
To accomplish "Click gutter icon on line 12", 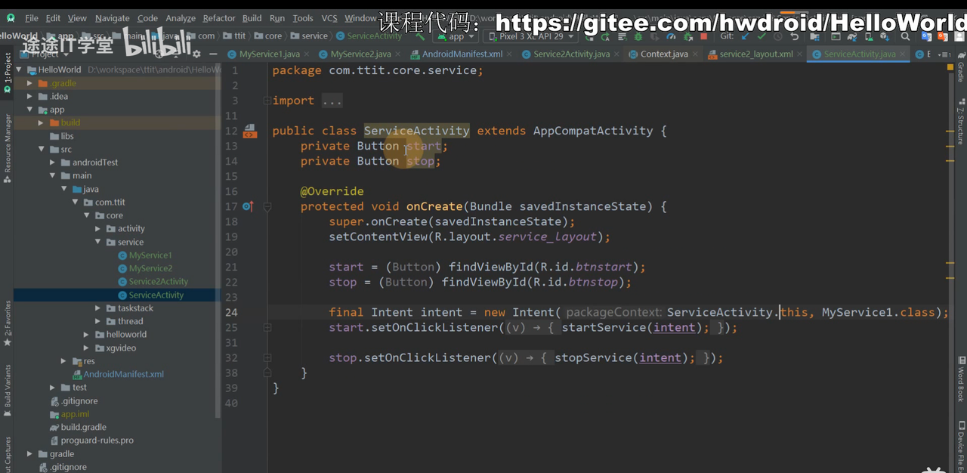I will point(250,131).
